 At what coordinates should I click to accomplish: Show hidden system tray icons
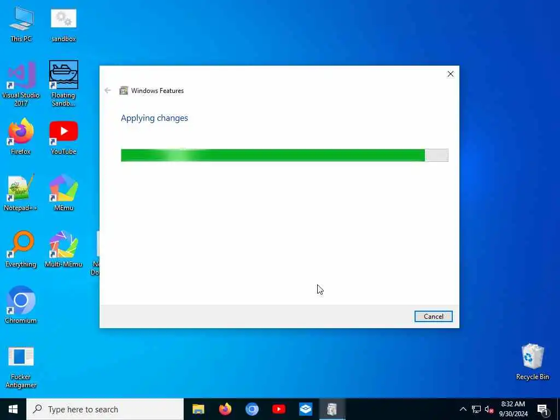pos(463,409)
